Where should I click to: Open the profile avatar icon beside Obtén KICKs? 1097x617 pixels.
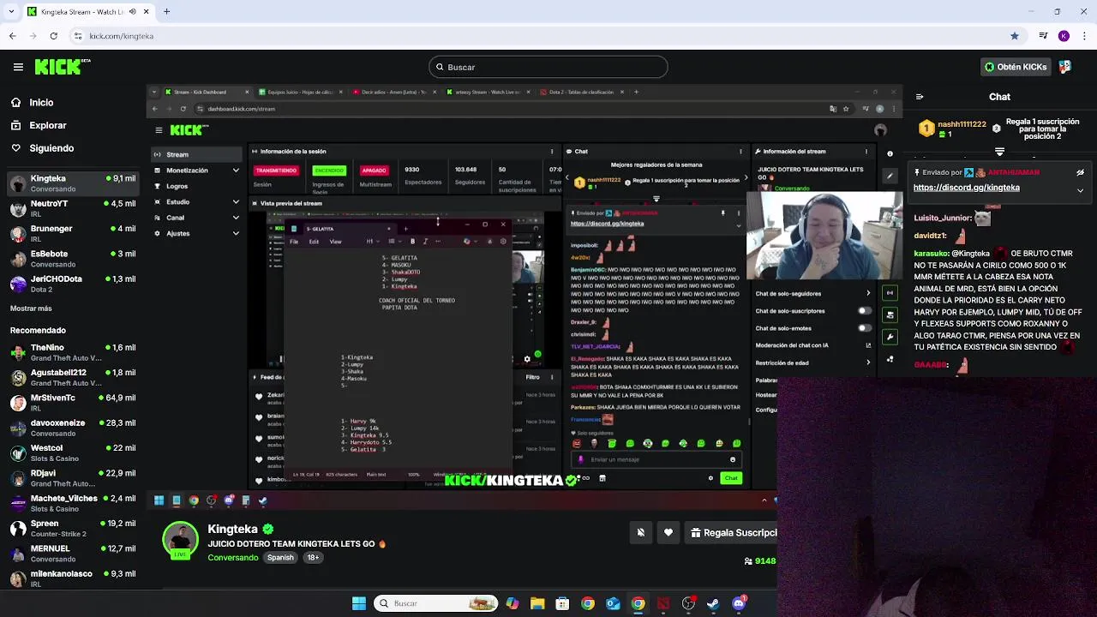(1065, 67)
